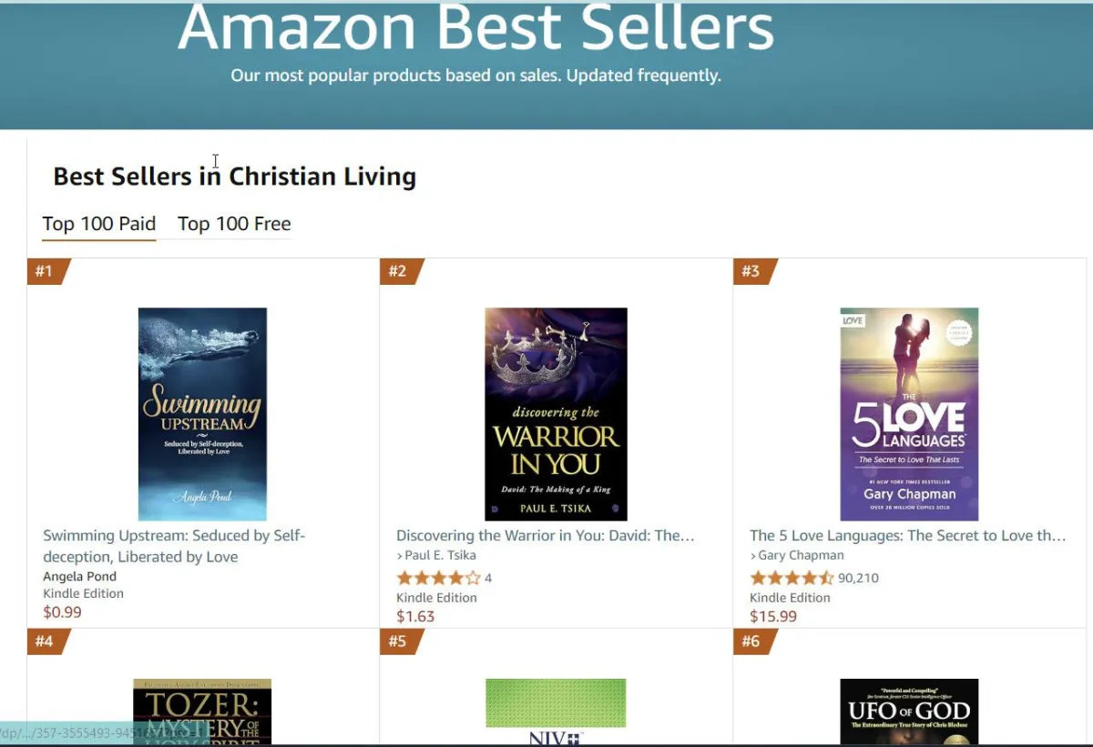Click the review count 4 beside Tsika's stars
Viewport: 1093px width, 747px height.
(x=488, y=578)
